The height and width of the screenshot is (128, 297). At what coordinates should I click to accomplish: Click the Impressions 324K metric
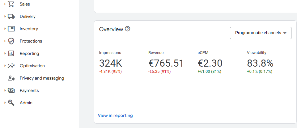tap(111, 63)
